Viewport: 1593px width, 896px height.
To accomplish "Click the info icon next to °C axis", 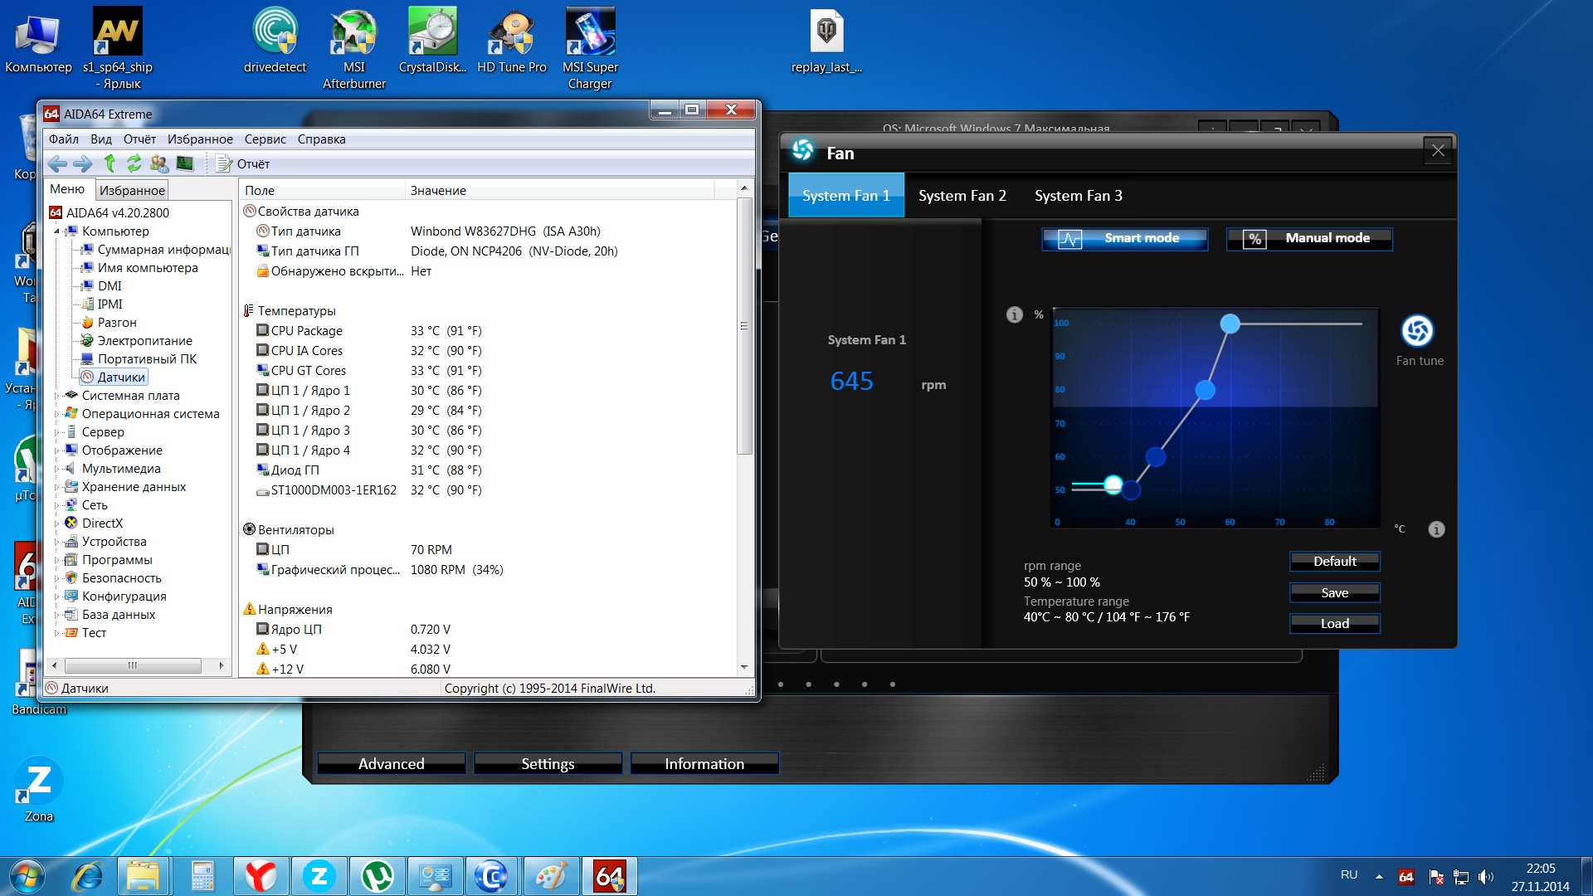I will tap(1436, 529).
